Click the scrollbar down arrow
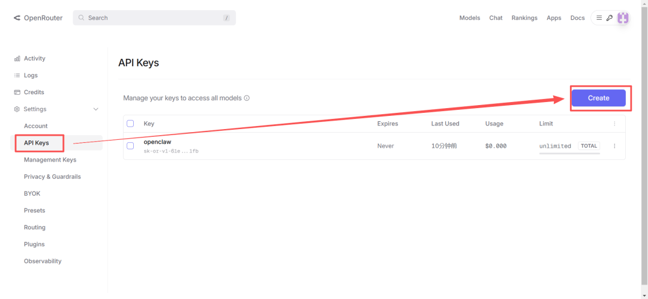 tap(644, 295)
